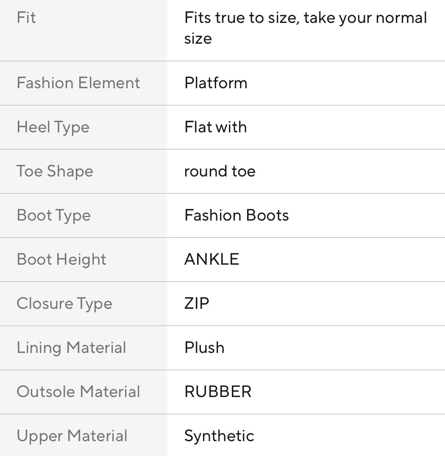Select the "Fits true to size" description text
The width and height of the screenshot is (445, 456).
pos(305,28)
